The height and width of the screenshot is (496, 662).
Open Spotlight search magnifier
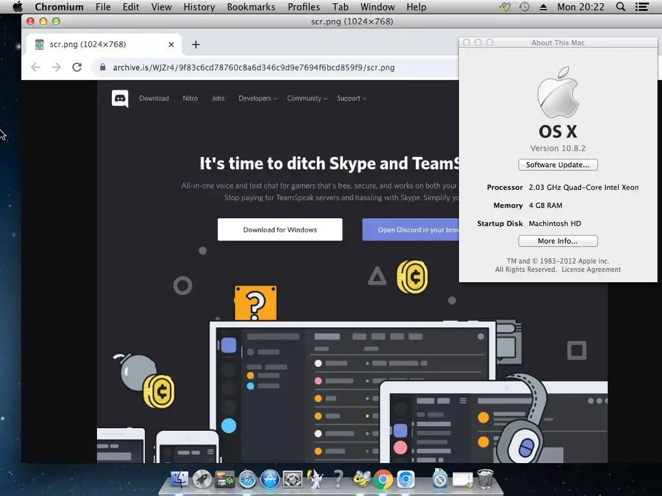pos(621,6)
